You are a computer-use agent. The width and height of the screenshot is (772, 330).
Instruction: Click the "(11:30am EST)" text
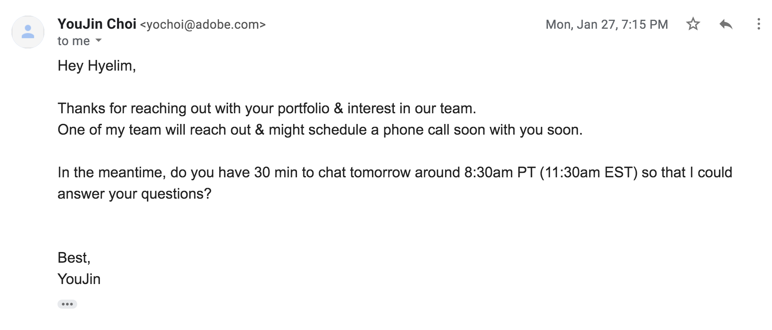(x=588, y=172)
